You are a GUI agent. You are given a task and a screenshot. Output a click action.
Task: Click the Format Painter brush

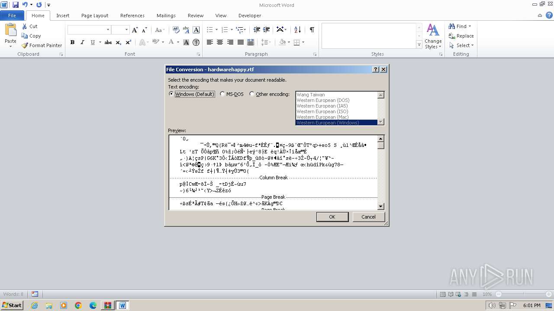pyautogui.click(x=25, y=45)
